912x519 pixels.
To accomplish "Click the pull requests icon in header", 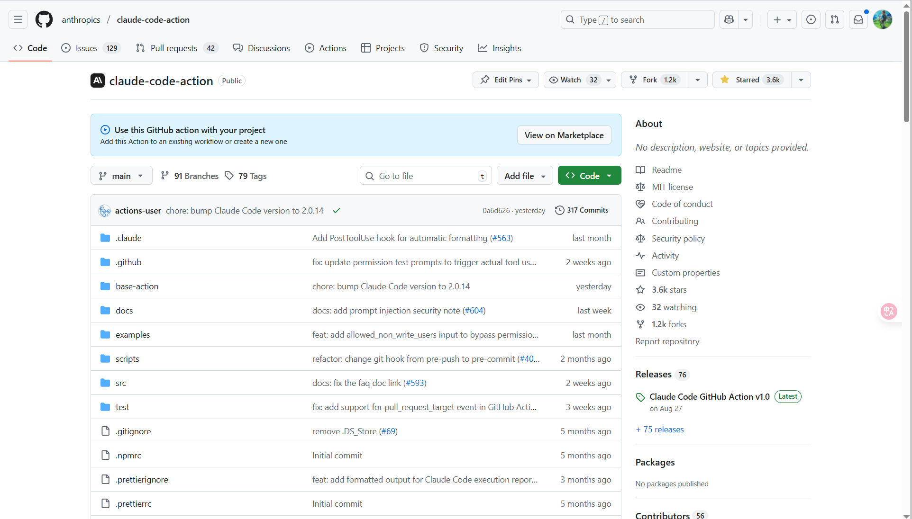I will pos(835,19).
